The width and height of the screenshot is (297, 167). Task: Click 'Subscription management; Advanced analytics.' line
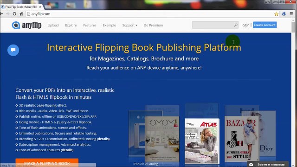[x=55, y=144]
